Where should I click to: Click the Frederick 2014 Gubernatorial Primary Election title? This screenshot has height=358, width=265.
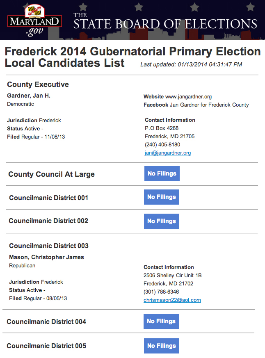pos(133,51)
